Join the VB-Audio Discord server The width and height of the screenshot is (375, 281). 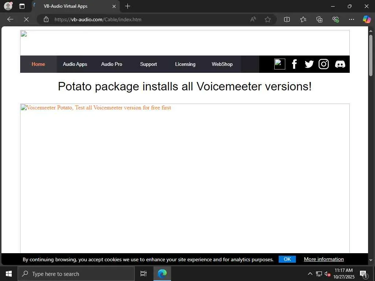340,64
